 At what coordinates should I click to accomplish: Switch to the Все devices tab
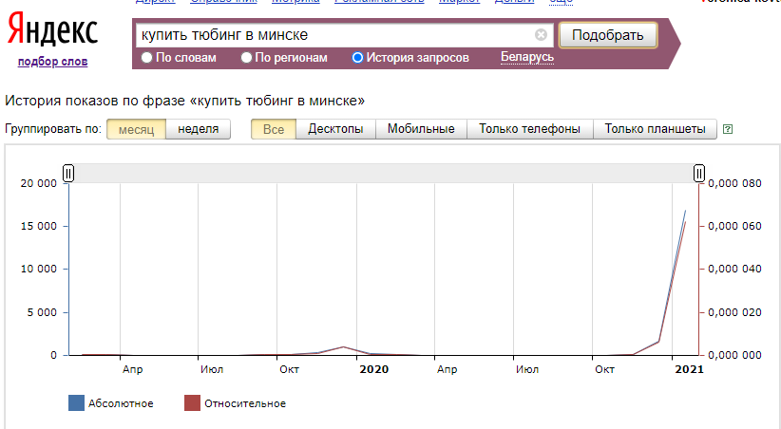[x=274, y=129]
